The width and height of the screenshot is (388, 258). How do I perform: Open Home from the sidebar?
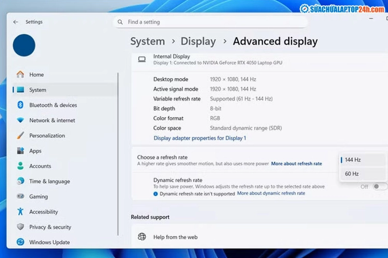tap(36, 74)
